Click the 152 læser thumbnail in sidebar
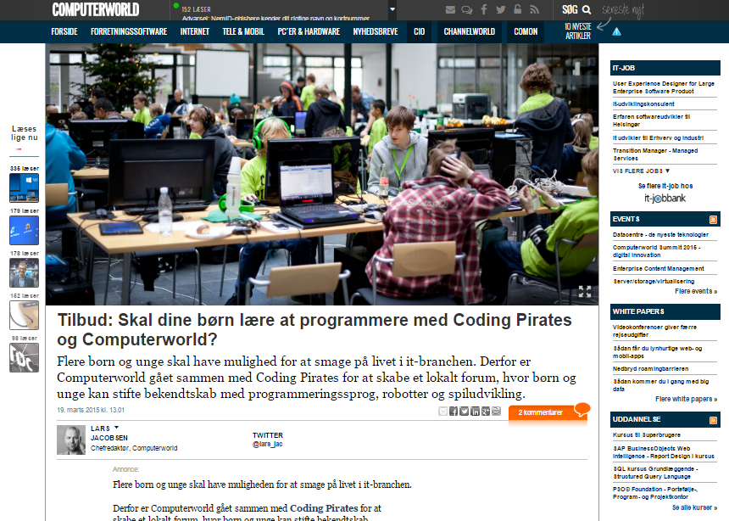The height and width of the screenshot is (521, 729). click(25, 315)
